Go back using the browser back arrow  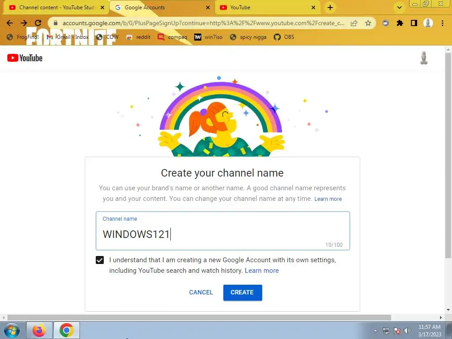pos(10,23)
